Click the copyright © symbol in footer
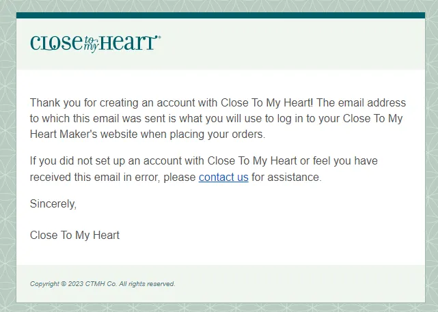 click(x=64, y=284)
